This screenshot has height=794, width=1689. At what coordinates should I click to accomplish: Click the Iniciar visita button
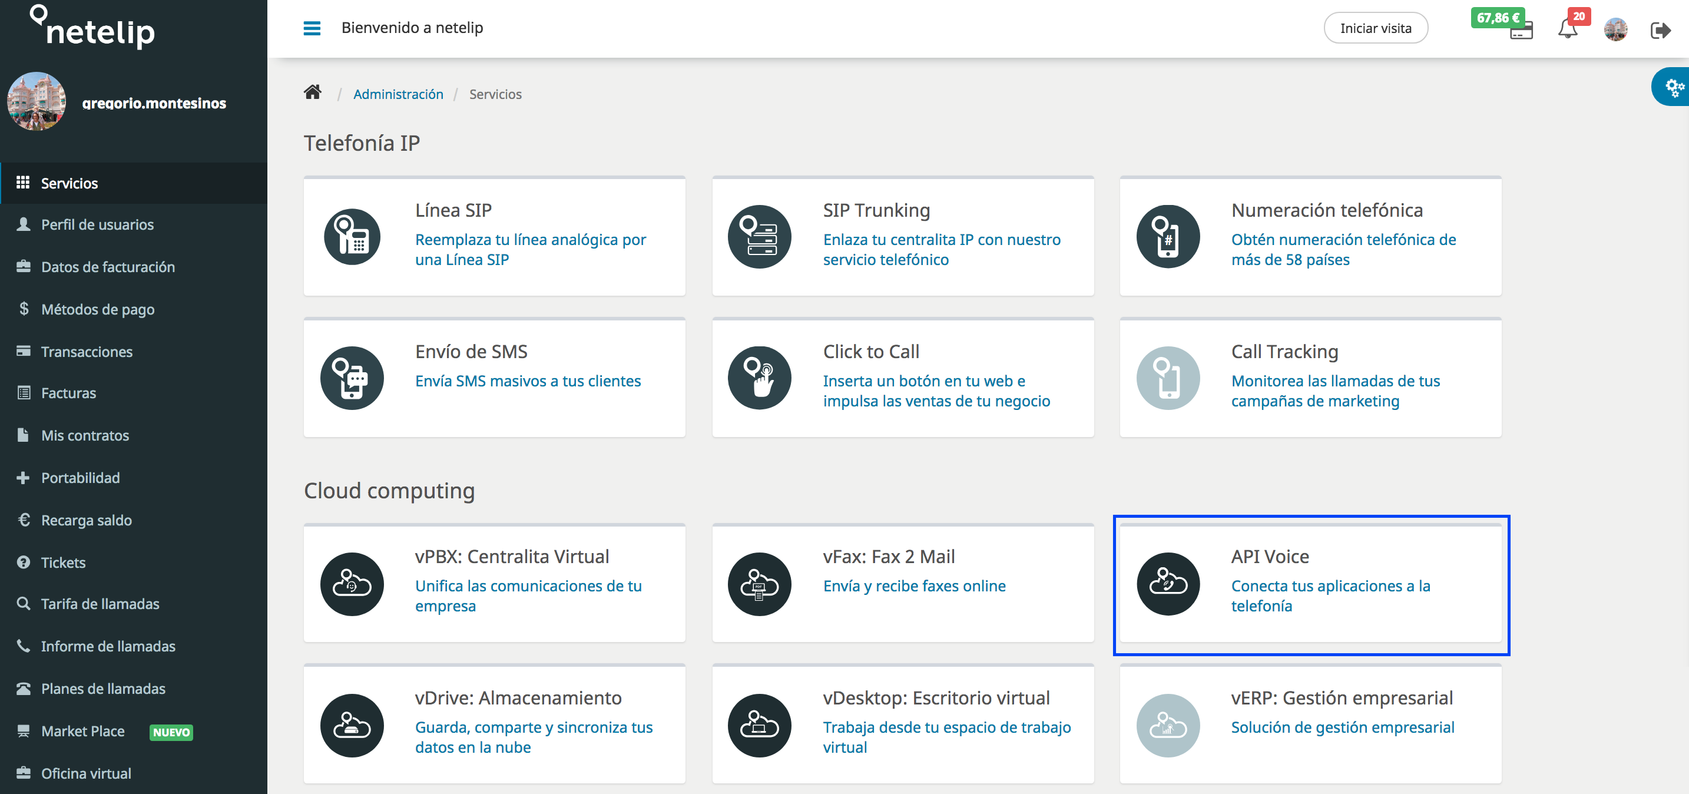[1376, 28]
